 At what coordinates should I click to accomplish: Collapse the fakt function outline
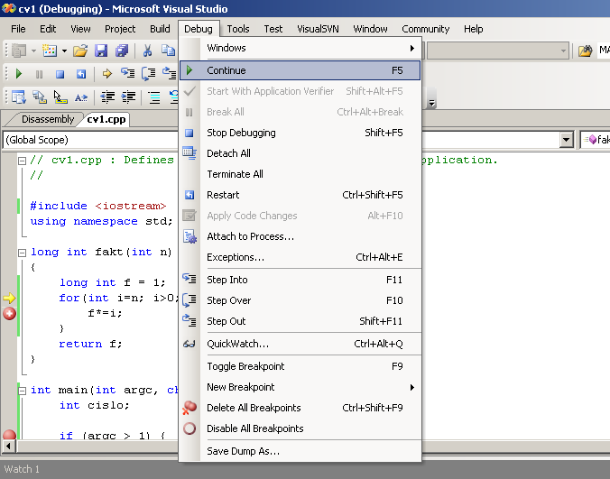click(x=23, y=253)
